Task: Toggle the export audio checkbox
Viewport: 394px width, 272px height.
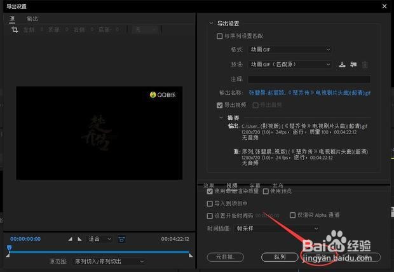Action: (x=255, y=105)
